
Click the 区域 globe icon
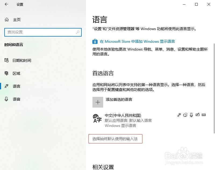tap(6, 73)
